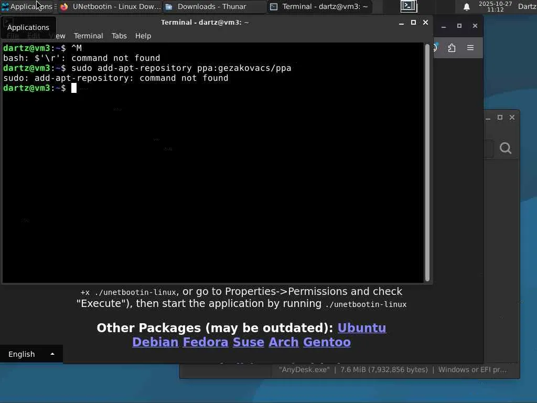Click the "sudo: add-apt-repository: command not found" line

coord(116,78)
